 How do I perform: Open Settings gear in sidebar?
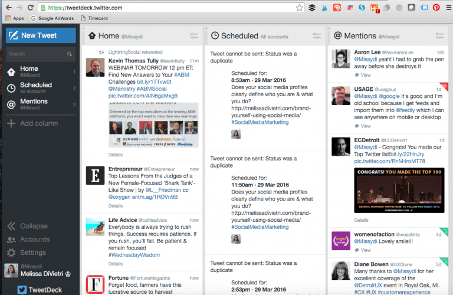(11, 253)
